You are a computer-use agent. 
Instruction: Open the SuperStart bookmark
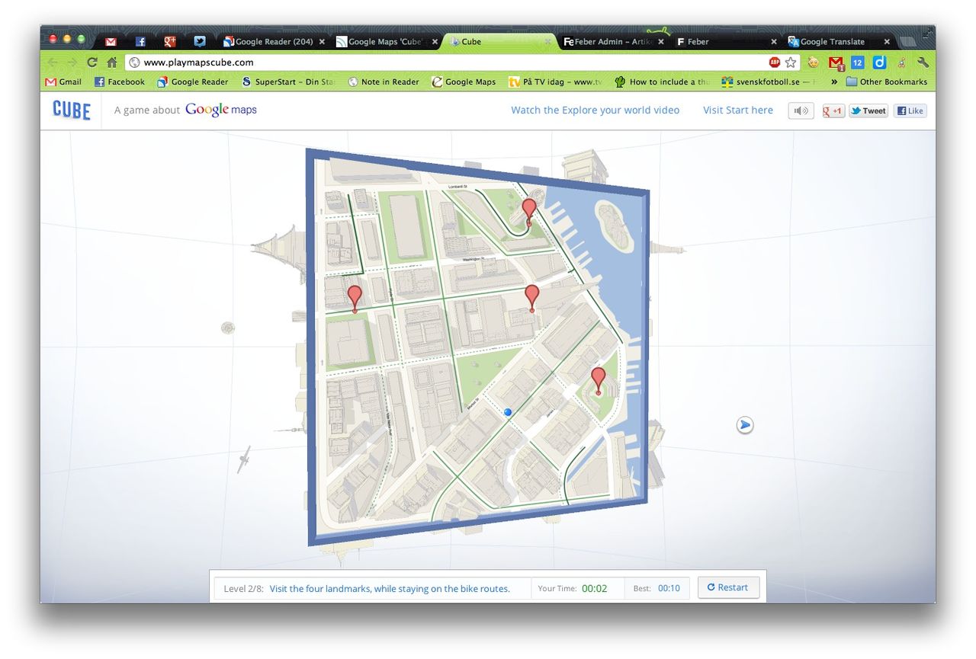pyautogui.click(x=288, y=82)
